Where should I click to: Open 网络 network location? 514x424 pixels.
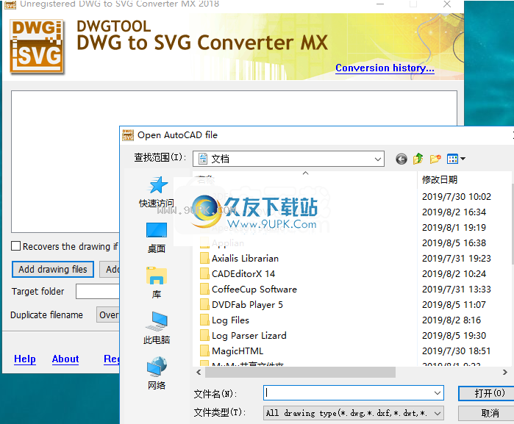(x=157, y=373)
